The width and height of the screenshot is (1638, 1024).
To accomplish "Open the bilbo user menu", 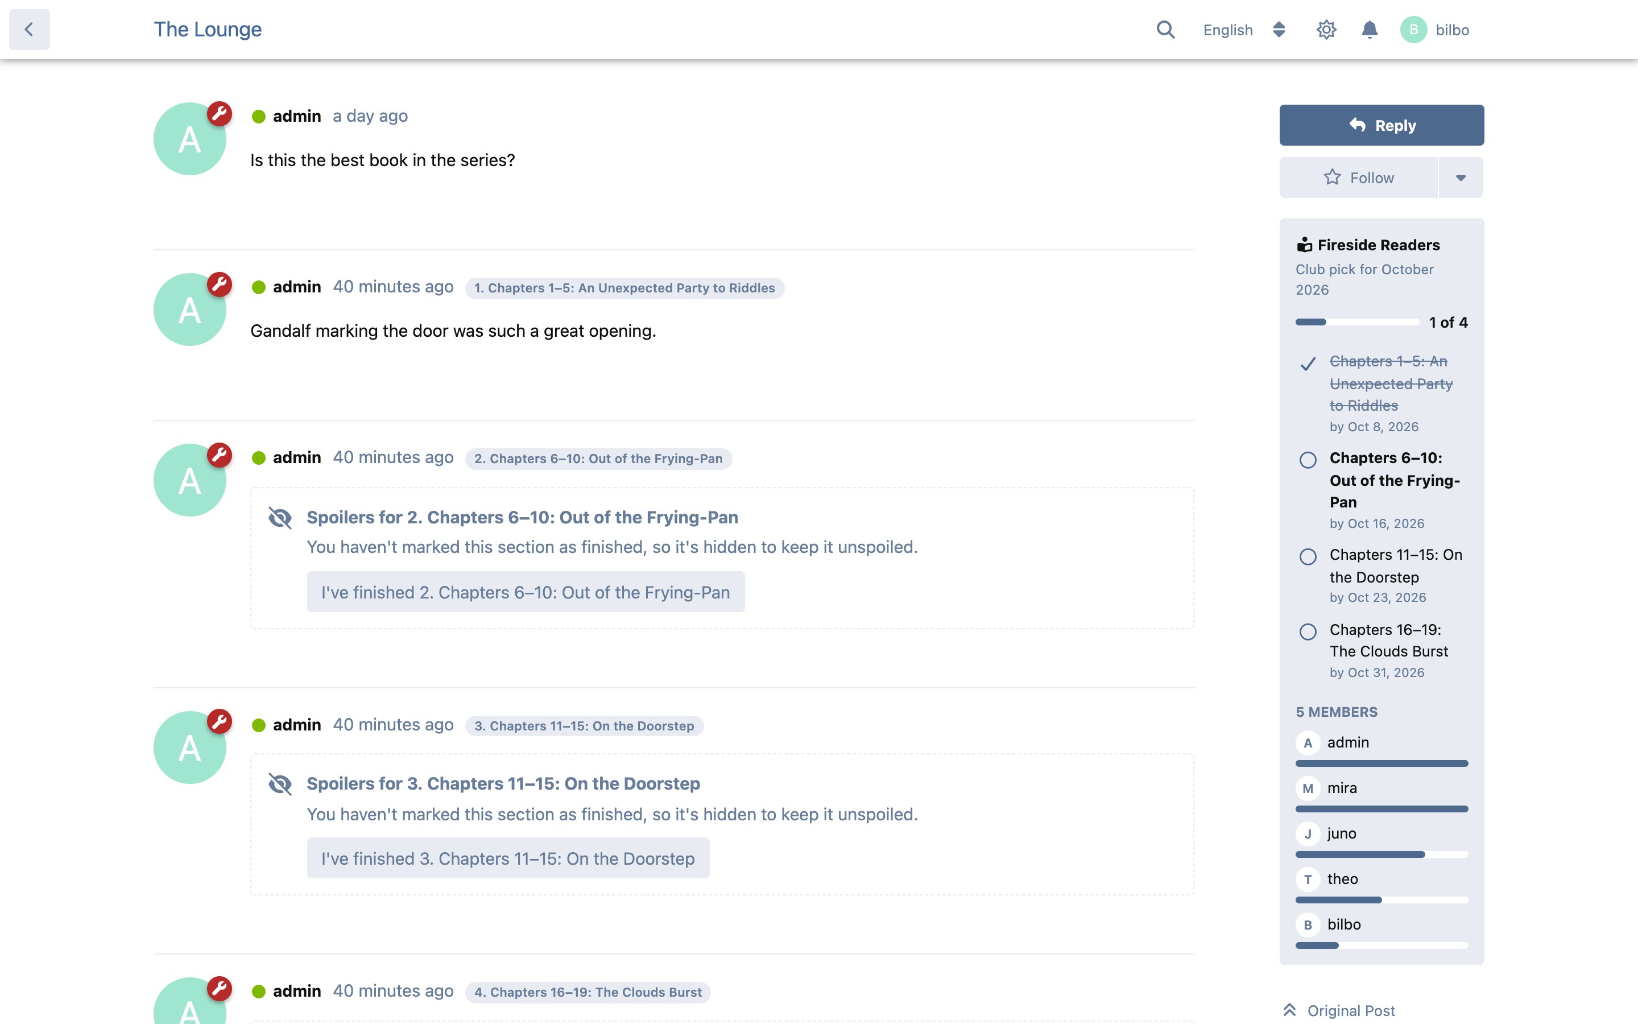I will coord(1435,30).
